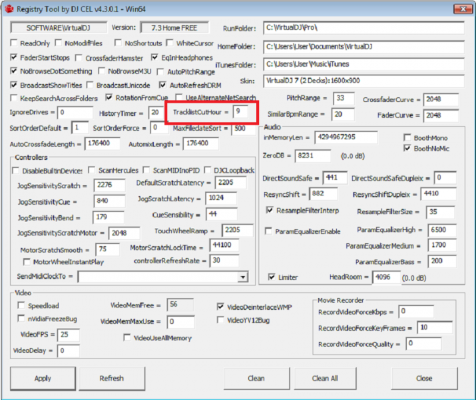
Task: Focus the RunFolder path field
Action: click(363, 28)
